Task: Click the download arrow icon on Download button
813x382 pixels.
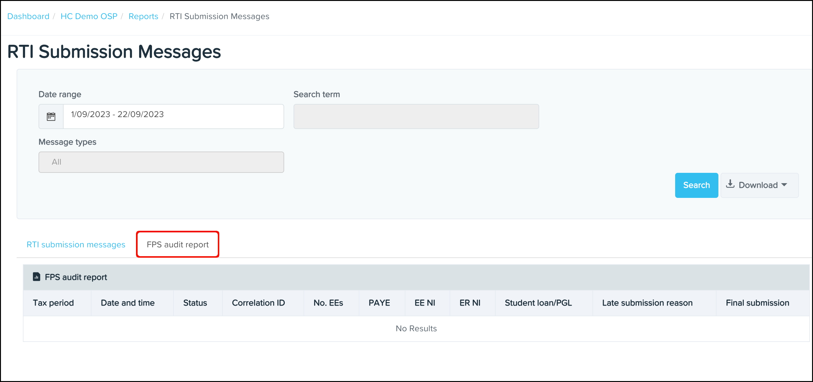Action: tap(731, 185)
